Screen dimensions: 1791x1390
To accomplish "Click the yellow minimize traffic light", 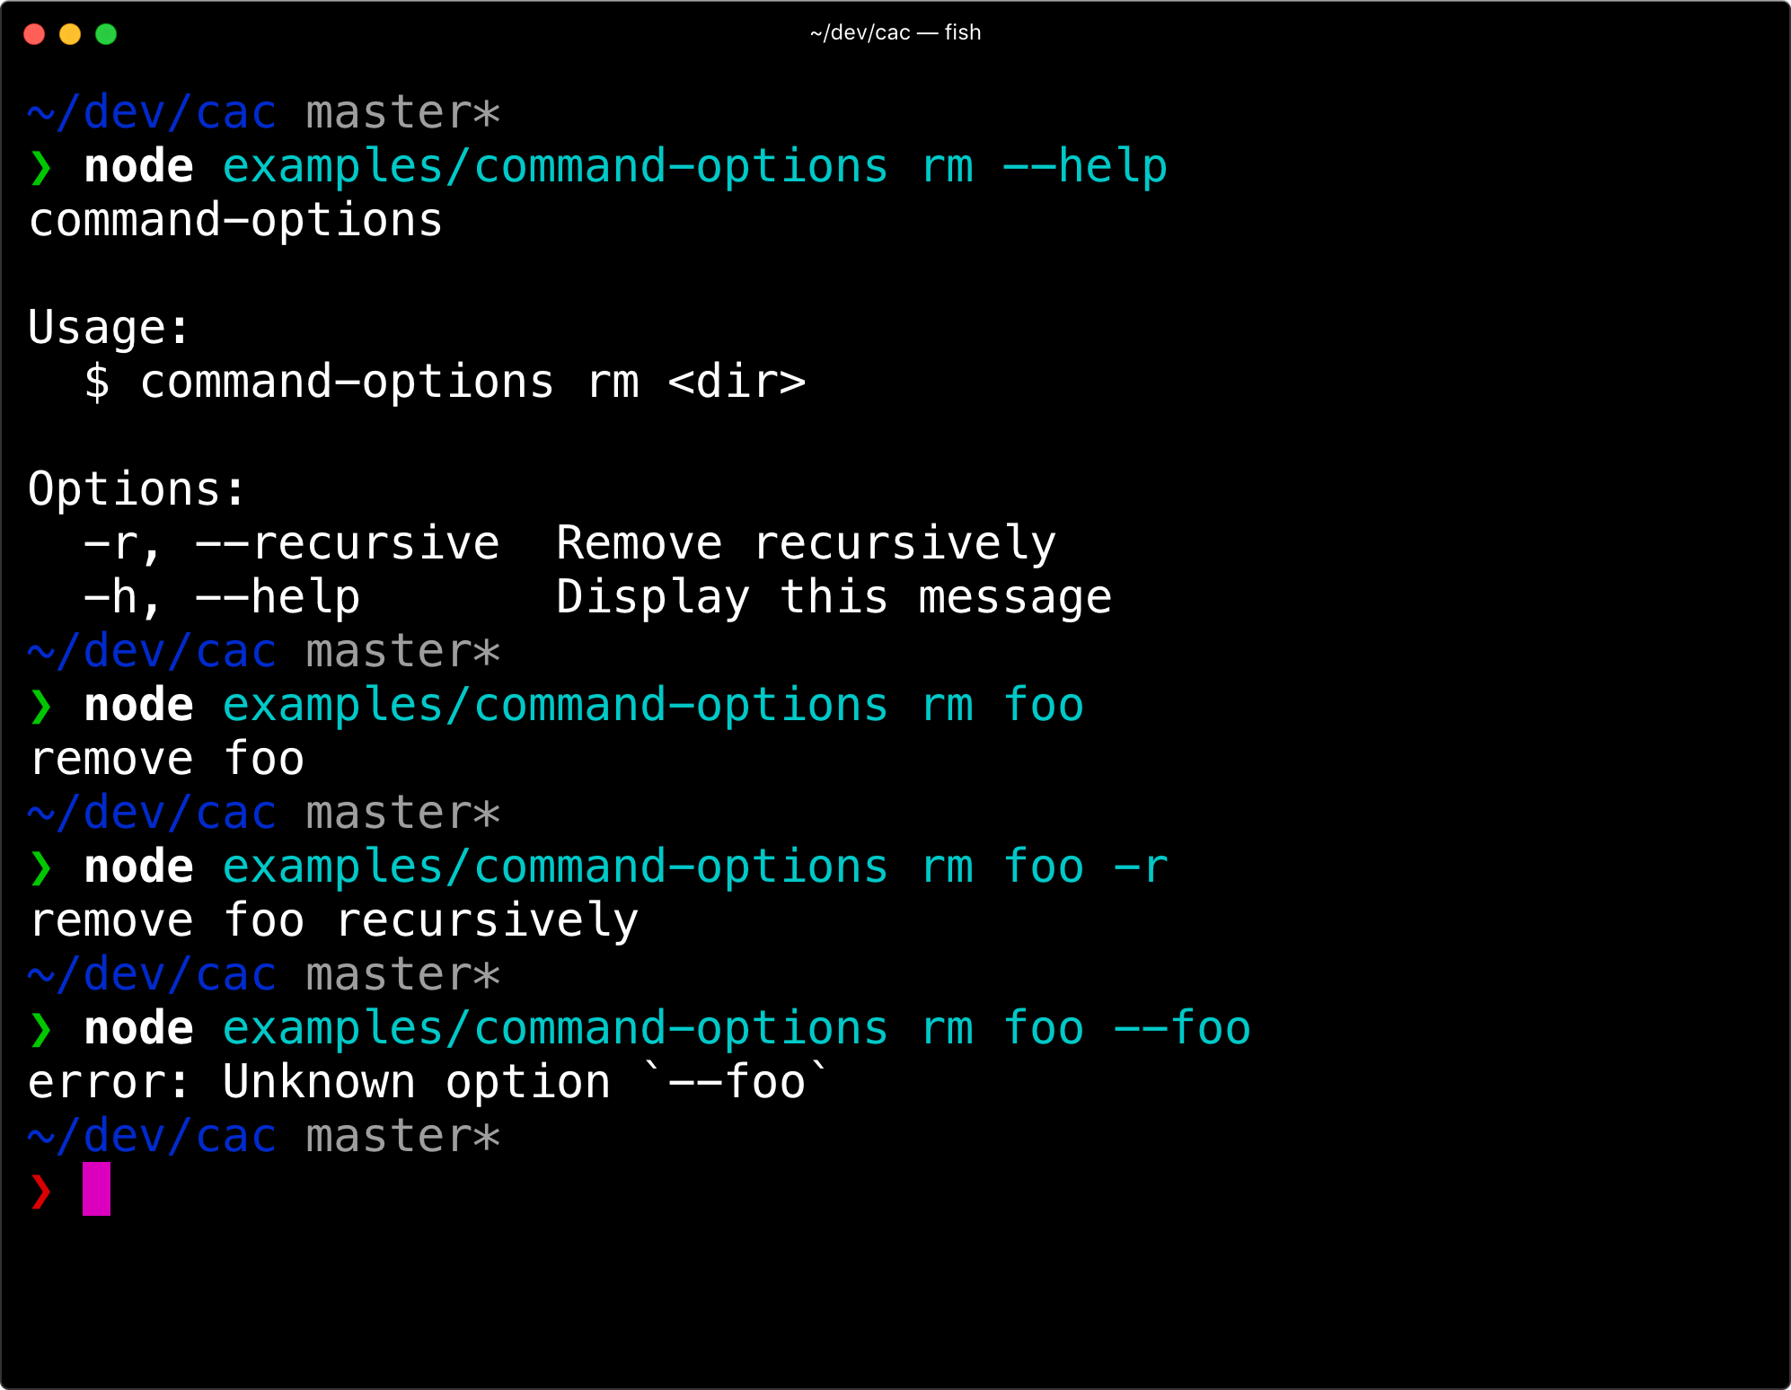I will point(70,33).
